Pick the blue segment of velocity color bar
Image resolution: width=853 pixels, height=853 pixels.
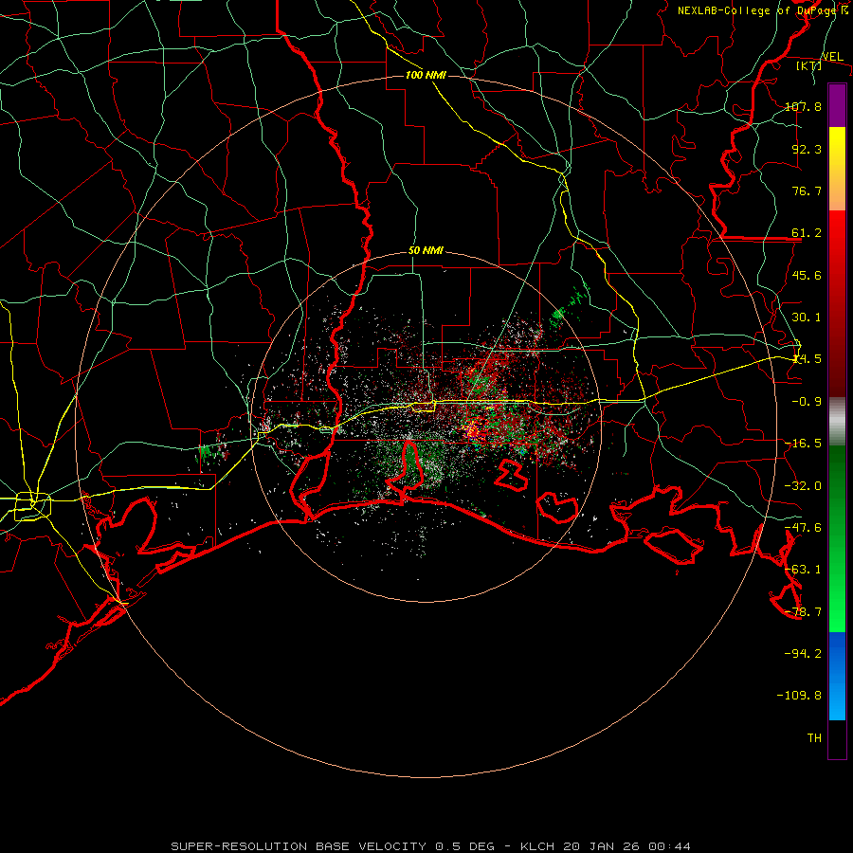(x=837, y=676)
